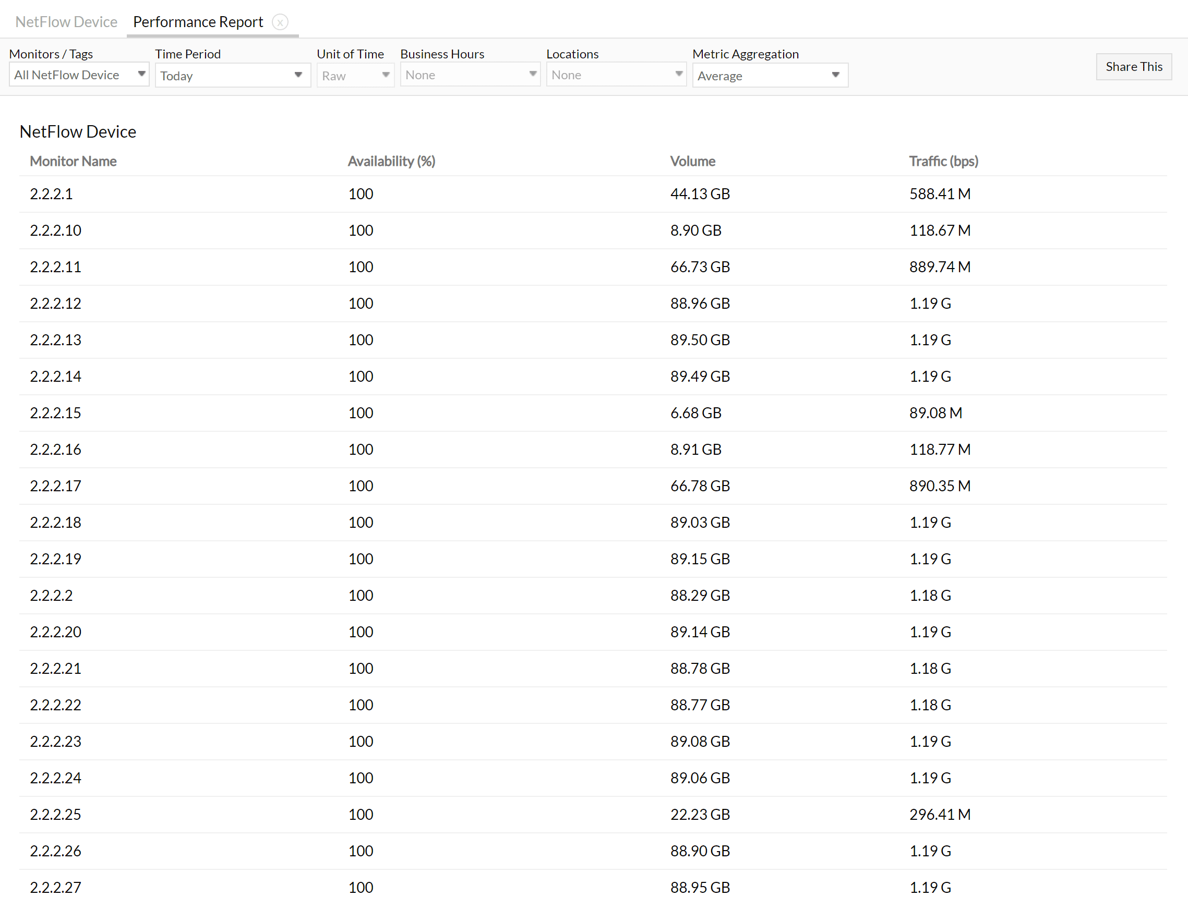Open the Monitors / Tags dropdown
The width and height of the screenshot is (1188, 897).
tap(78, 75)
